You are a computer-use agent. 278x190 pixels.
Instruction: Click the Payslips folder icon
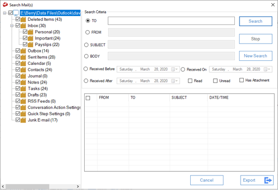tap(31, 45)
